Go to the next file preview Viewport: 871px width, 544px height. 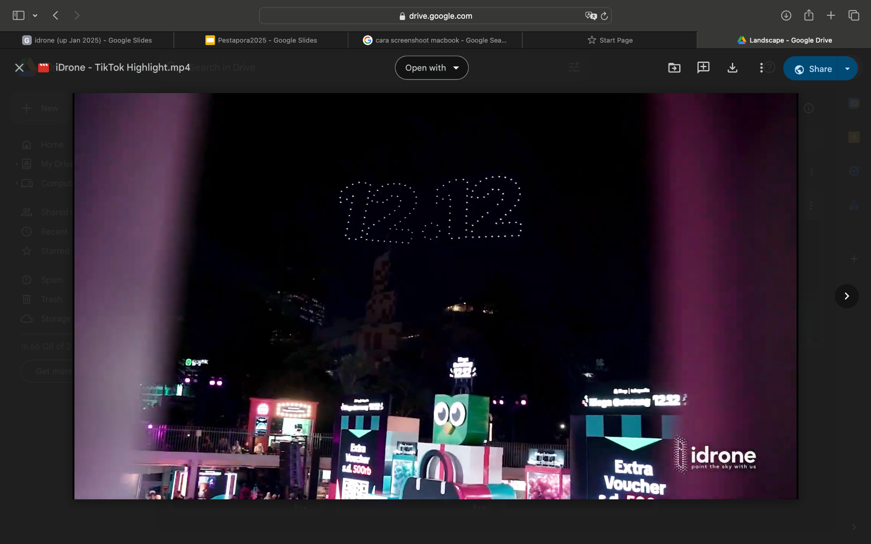[x=846, y=296]
